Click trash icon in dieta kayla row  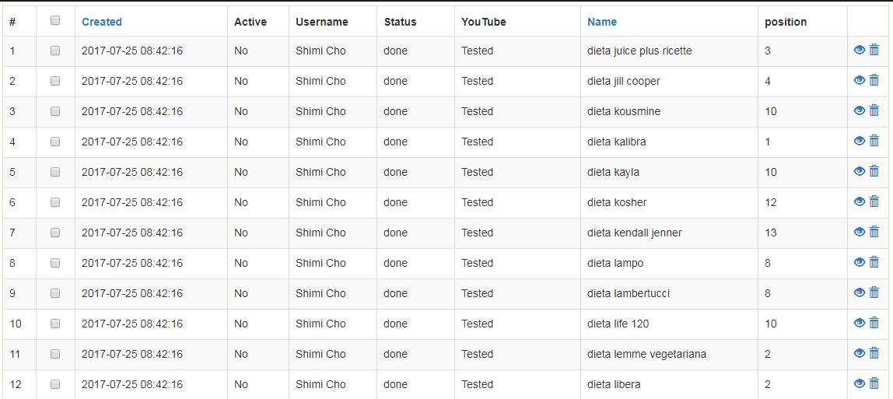tap(874, 171)
